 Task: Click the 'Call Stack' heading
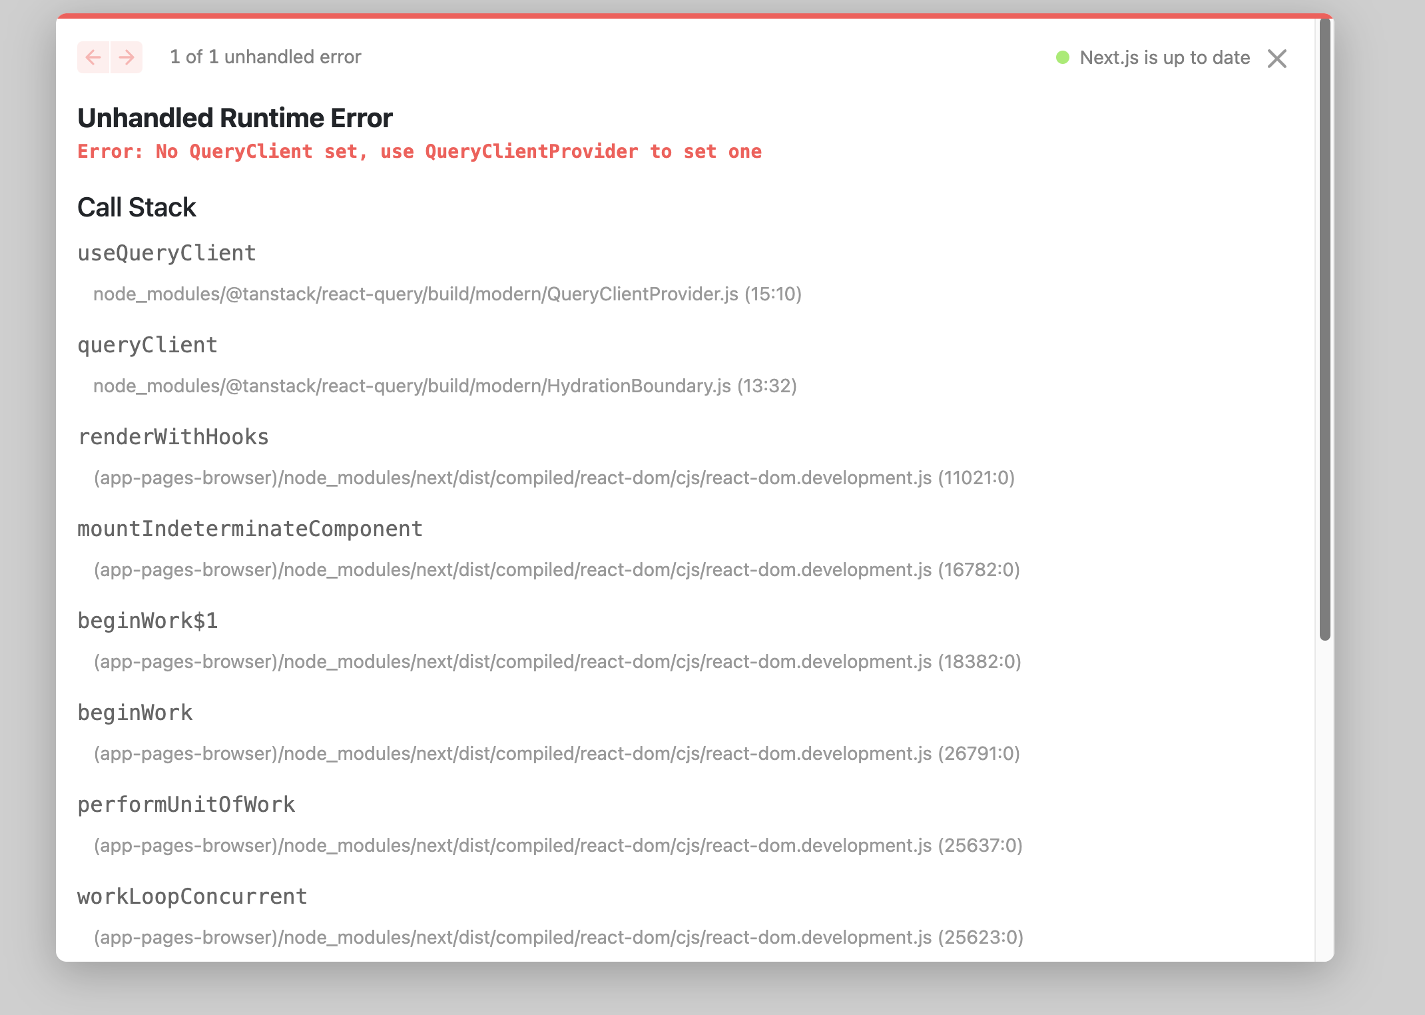coord(137,207)
